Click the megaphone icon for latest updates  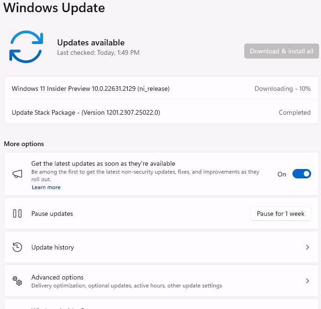coord(17,174)
